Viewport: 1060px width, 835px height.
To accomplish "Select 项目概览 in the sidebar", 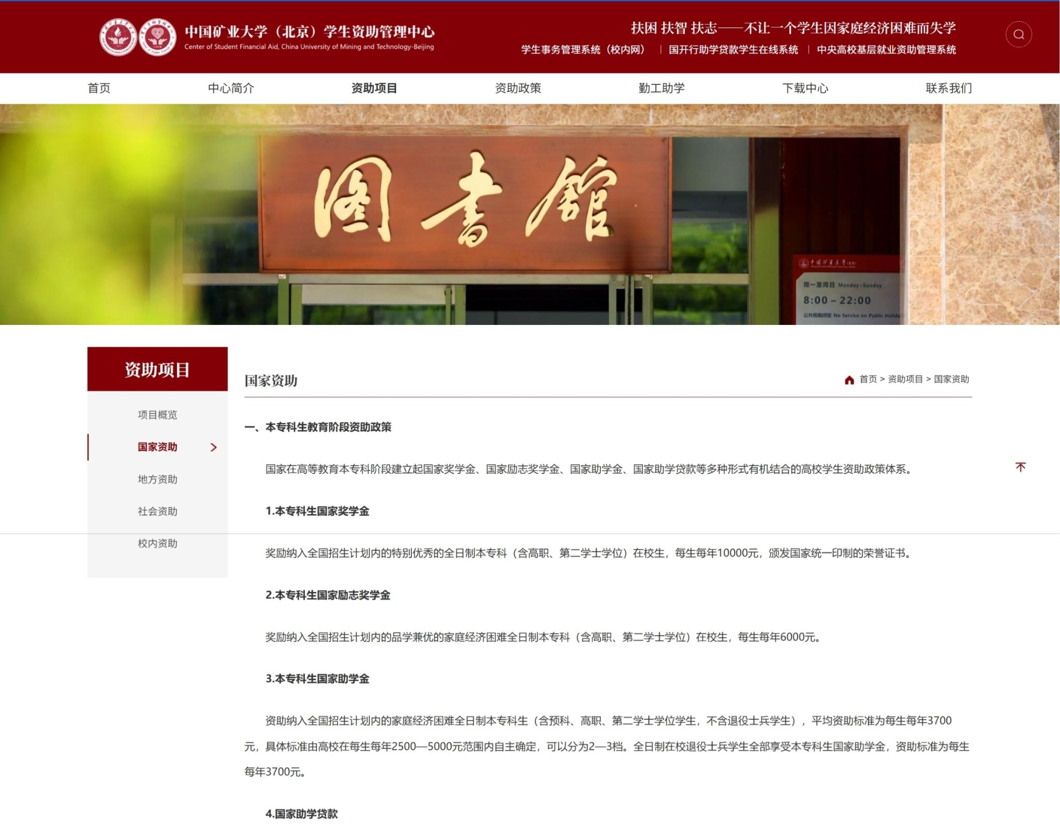I will click(157, 415).
